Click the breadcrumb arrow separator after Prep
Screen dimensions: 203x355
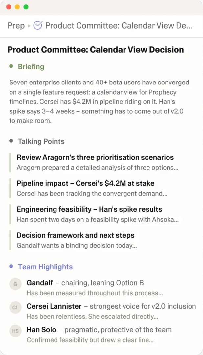(x=29, y=26)
